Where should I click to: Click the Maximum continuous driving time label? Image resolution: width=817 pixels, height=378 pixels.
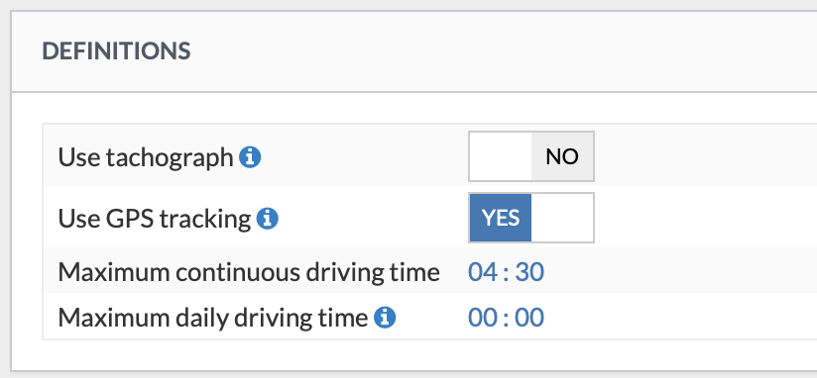click(249, 272)
